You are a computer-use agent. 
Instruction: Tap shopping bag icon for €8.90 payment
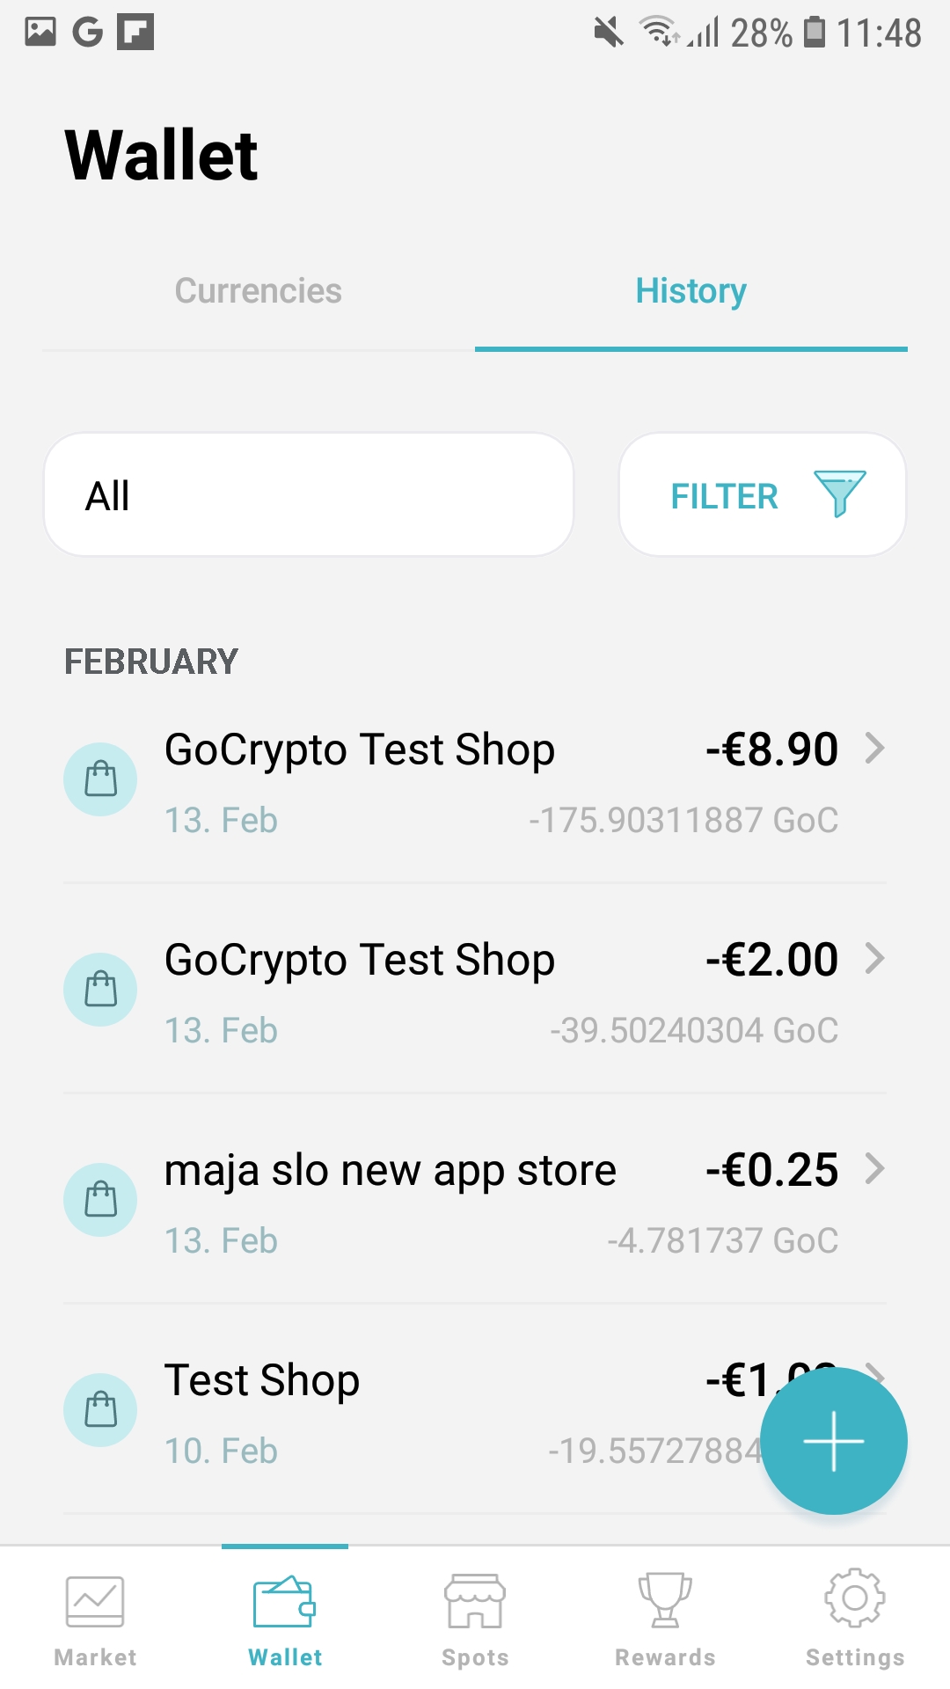100,779
